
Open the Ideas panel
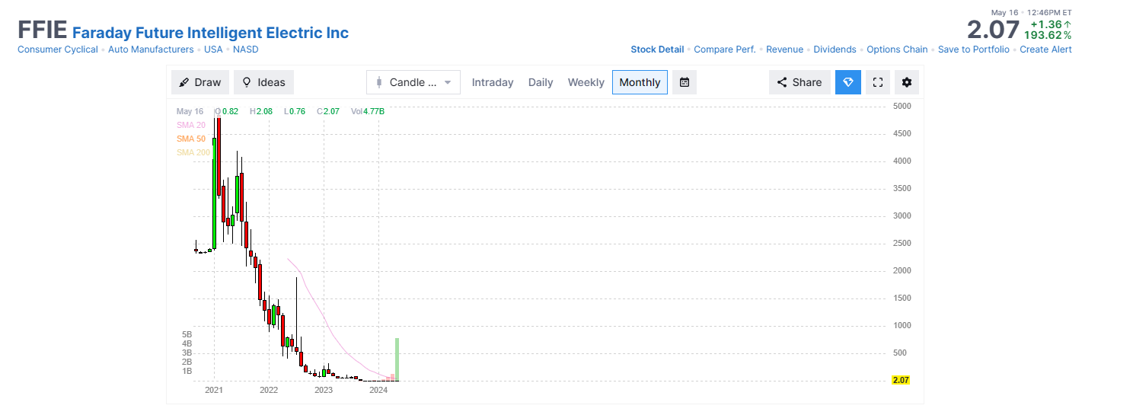point(263,82)
